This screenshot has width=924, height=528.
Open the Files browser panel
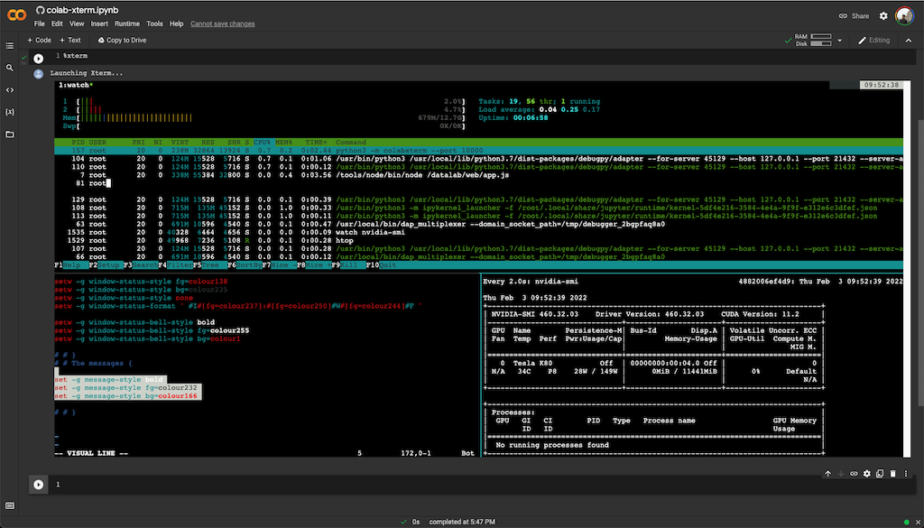(10, 136)
